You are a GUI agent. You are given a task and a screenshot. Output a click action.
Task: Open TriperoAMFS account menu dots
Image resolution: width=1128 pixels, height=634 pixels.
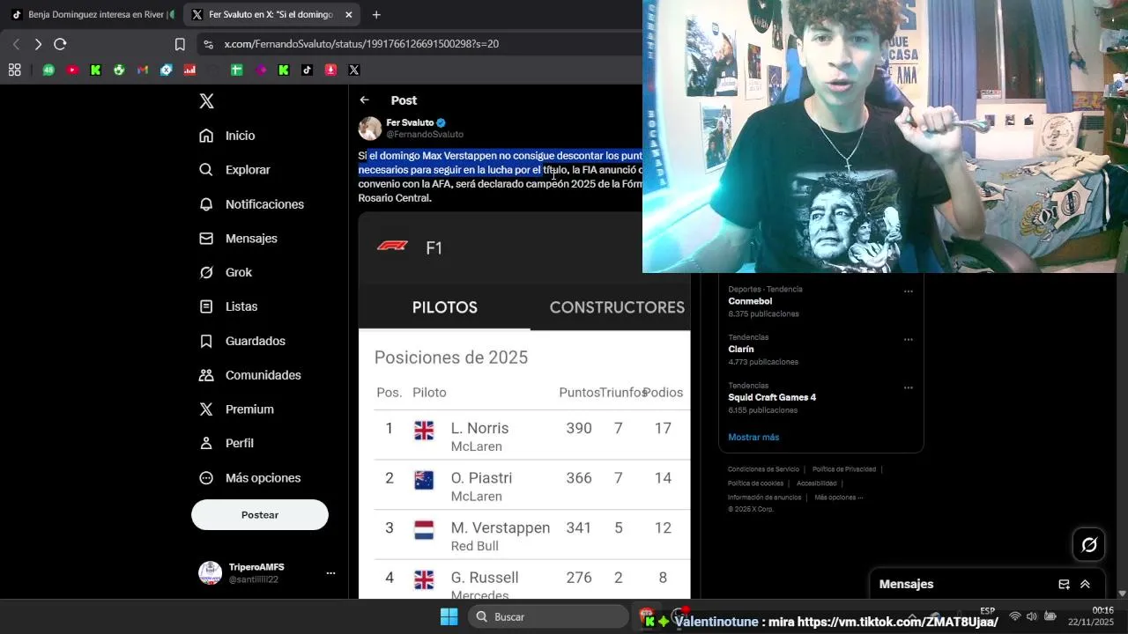330,573
